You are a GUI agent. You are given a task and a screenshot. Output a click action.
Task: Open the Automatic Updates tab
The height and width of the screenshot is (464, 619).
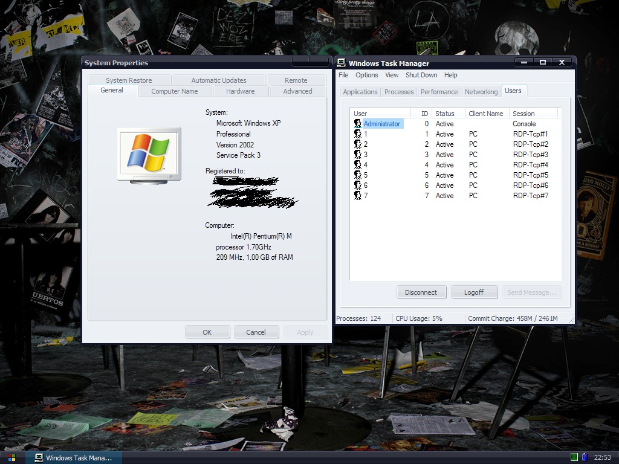(219, 80)
